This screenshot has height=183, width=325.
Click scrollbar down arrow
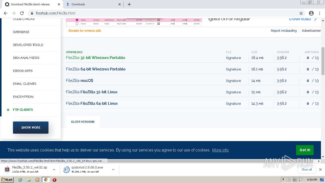[323, 157]
